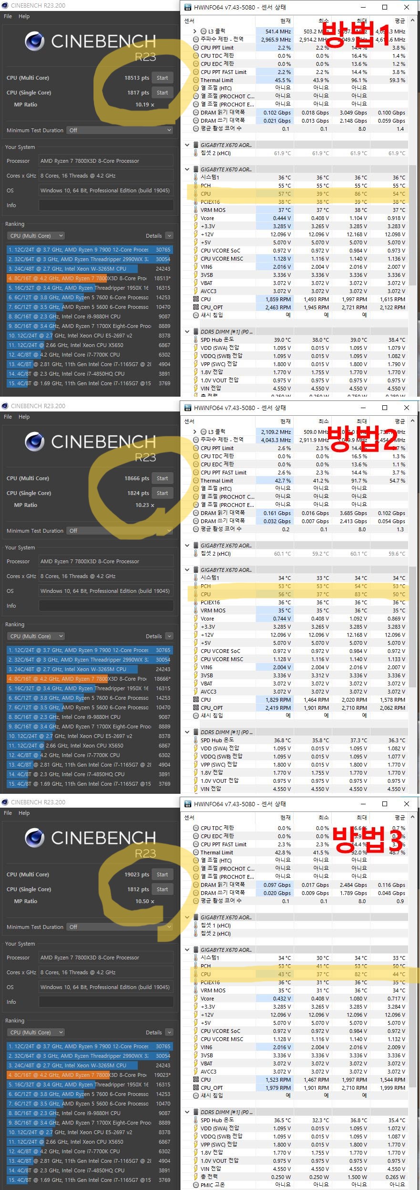Start single core test beside 1812 pts
Viewport: 420px width, 1190px height.
pyautogui.click(x=162, y=889)
